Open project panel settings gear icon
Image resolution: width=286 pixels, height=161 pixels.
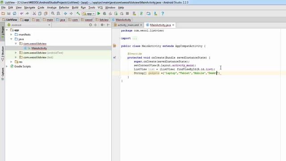[102, 25]
